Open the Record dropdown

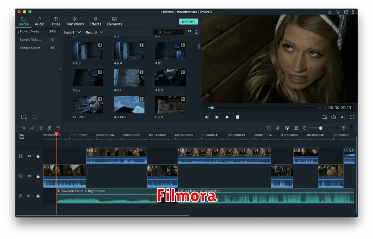click(x=94, y=32)
